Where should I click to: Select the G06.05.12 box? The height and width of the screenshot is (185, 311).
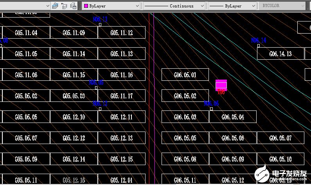tap(233, 179)
